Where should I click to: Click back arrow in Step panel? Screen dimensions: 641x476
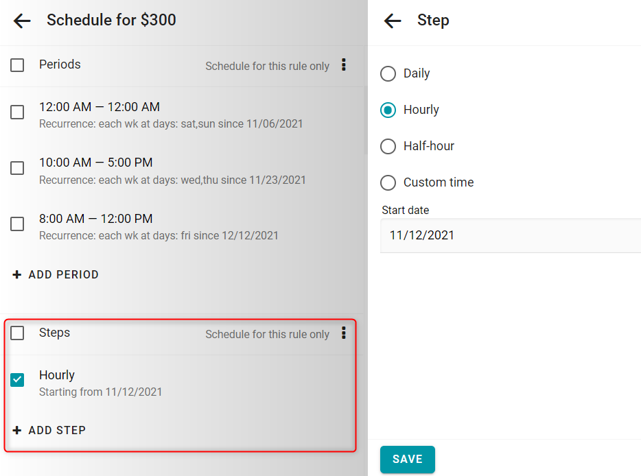(393, 21)
